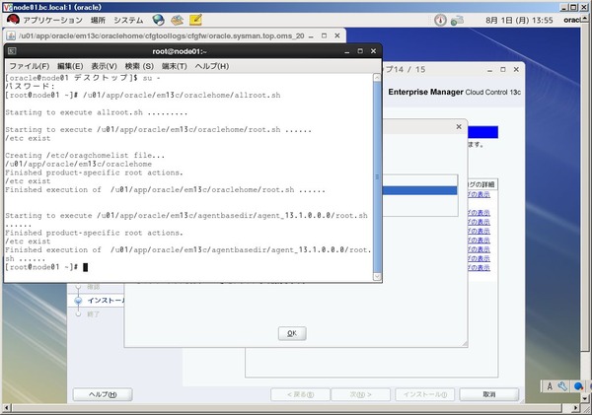Image resolution: width=592 pixels, height=415 pixels.
Task: Click the input method A icon at bottom right
Action: point(550,386)
